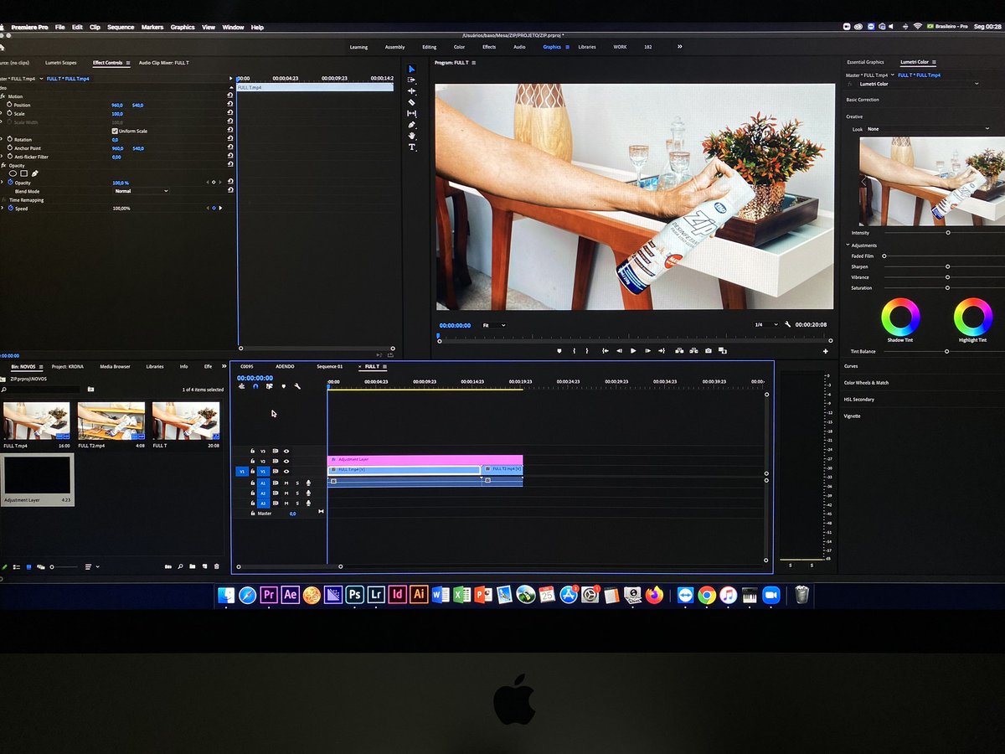Expand the Anti-flicker Filter property
Viewport: 1005px width, 754px height.
[x=3, y=157]
